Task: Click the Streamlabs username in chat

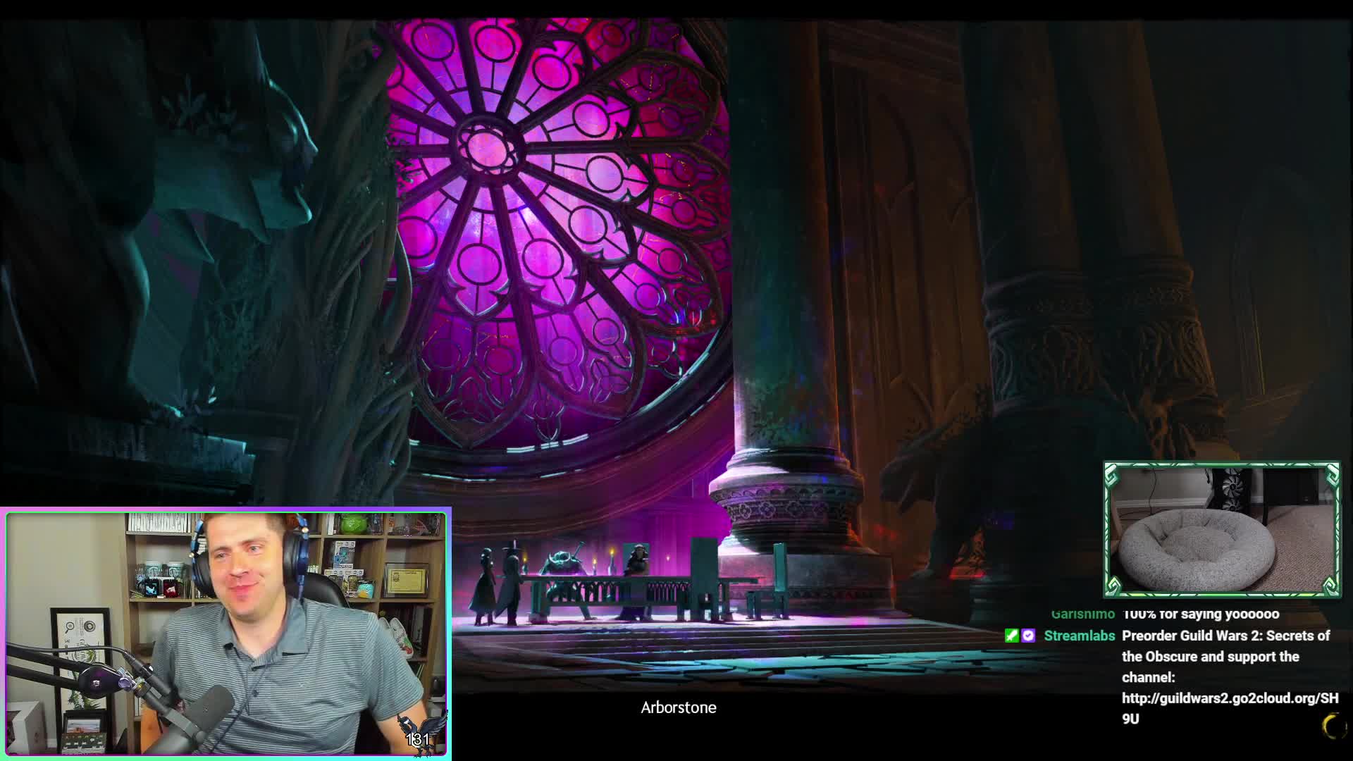Action: coord(1079,636)
